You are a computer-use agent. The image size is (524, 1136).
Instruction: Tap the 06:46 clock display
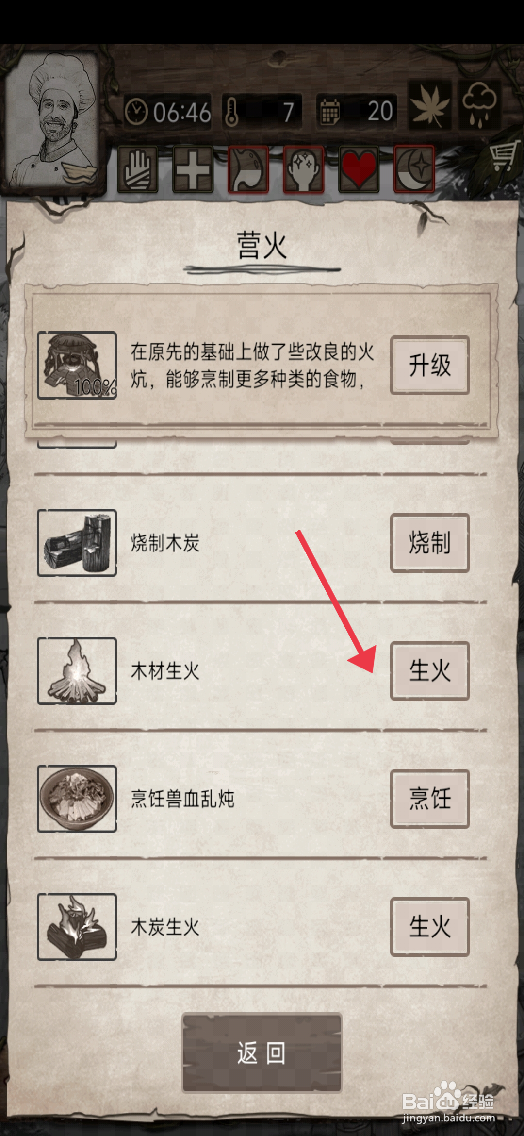pos(168,112)
